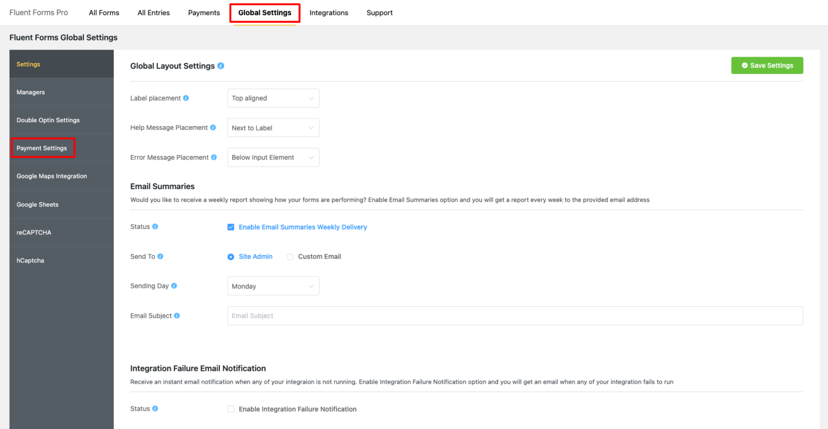The image size is (828, 429).
Task: Open the Help Message Placement dropdown
Action: point(273,128)
